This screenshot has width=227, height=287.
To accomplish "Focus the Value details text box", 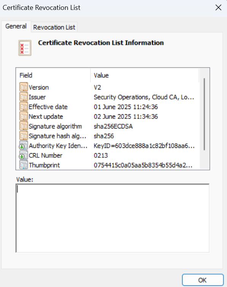I will (113, 218).
